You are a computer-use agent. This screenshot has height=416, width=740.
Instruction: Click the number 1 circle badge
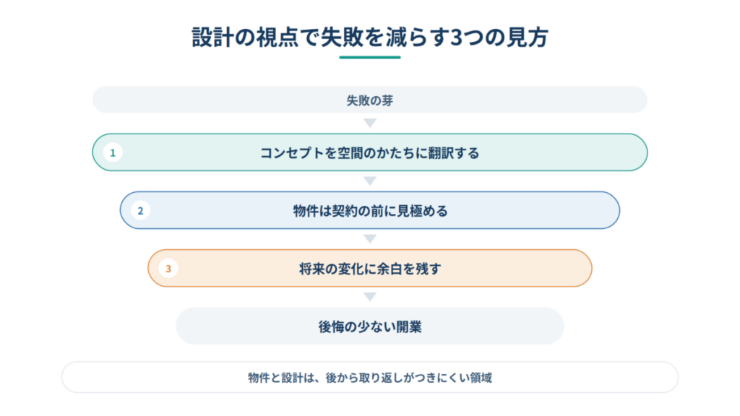click(112, 152)
